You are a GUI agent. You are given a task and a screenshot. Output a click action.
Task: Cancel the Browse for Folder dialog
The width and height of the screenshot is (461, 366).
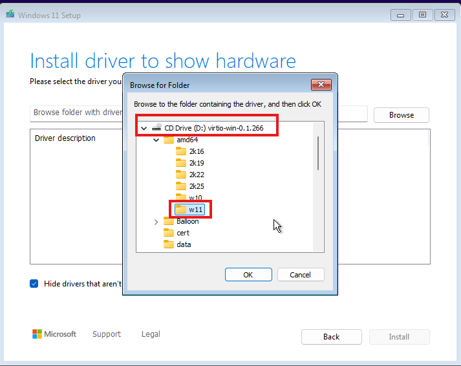click(x=300, y=275)
